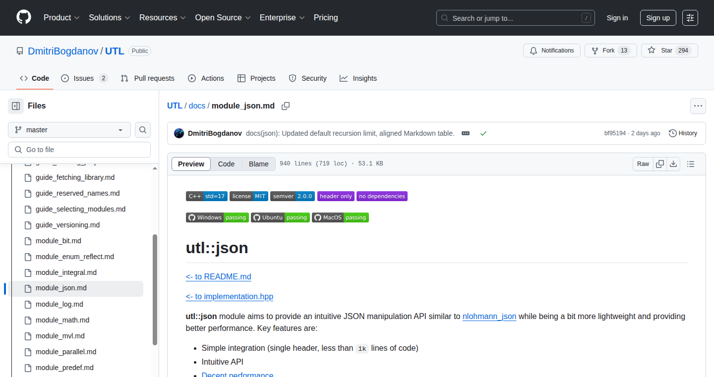Copy raw file contents icon

coord(660,164)
